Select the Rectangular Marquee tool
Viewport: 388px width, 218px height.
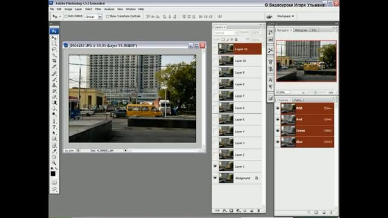(54, 44)
